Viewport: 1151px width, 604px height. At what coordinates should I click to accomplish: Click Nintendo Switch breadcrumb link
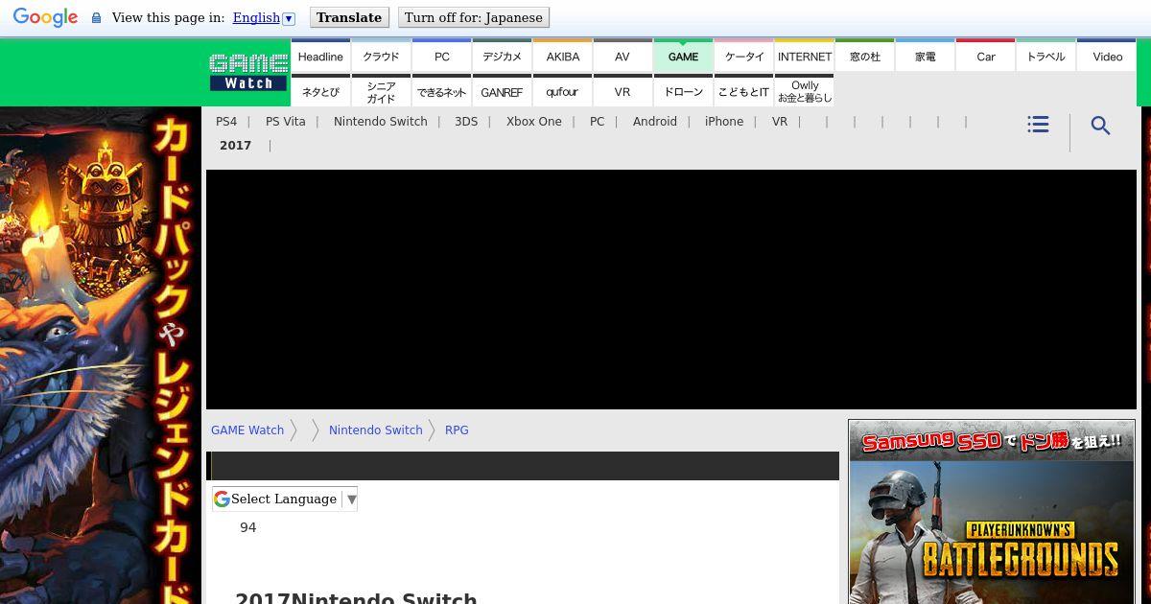(376, 430)
